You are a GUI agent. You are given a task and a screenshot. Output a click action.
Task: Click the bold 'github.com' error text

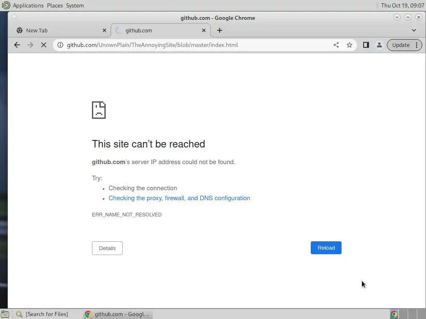click(109, 162)
